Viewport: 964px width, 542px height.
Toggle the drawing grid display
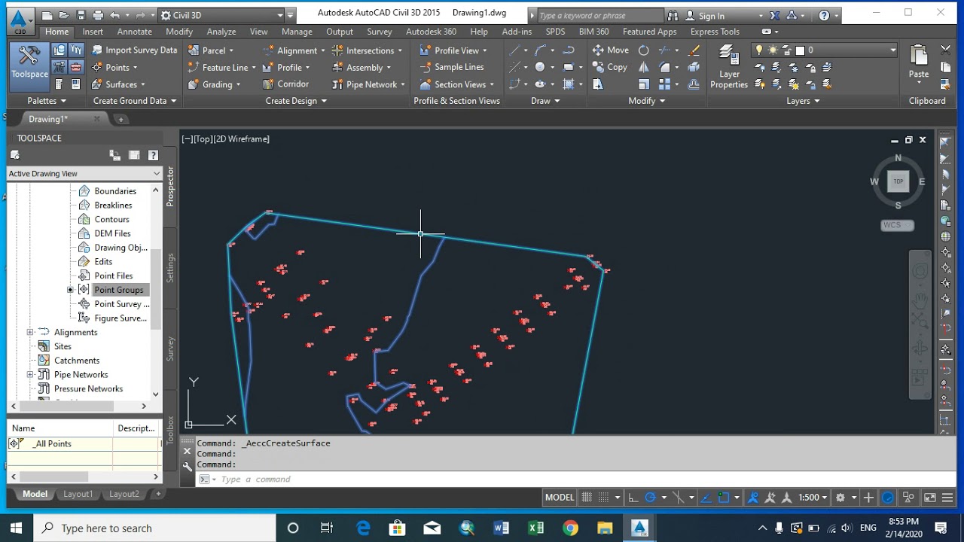point(587,498)
